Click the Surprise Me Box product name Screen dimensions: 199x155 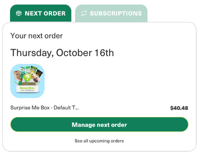[x=45, y=108]
